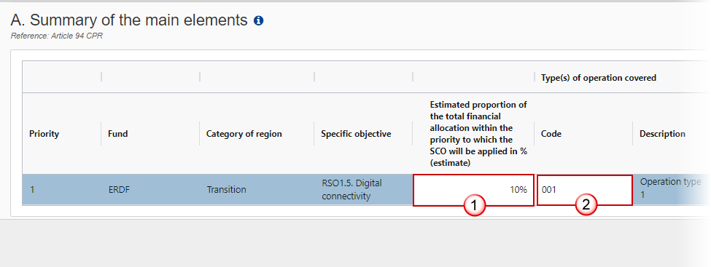Click the numbered callout marker 2

586,205
